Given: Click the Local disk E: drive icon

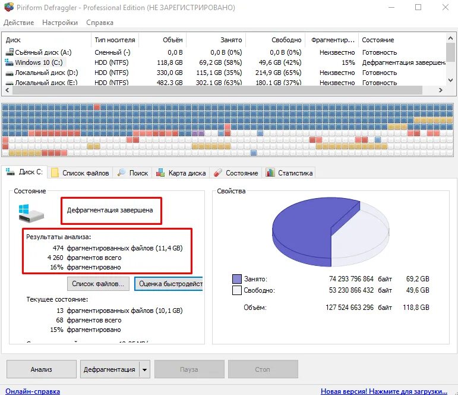Looking at the screenshot, I should [10, 83].
